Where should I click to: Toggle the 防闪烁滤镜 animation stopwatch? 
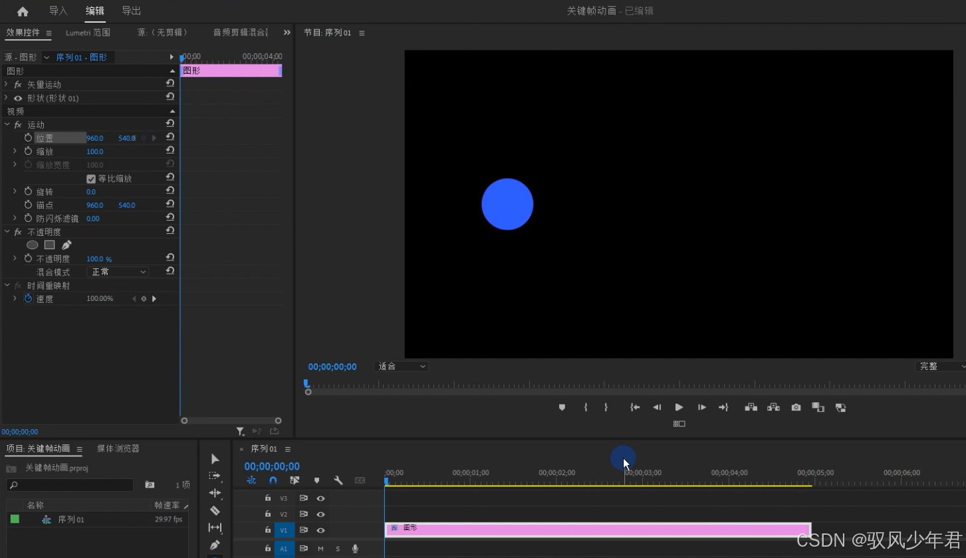tap(28, 218)
